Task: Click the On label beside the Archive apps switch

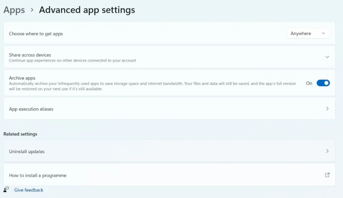Action: tap(309, 83)
